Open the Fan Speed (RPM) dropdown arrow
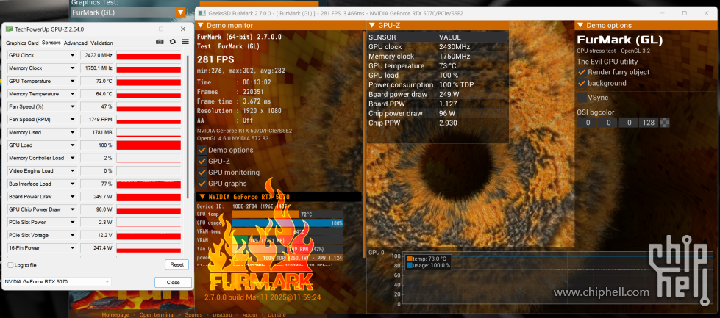720x318 pixels. point(72,120)
